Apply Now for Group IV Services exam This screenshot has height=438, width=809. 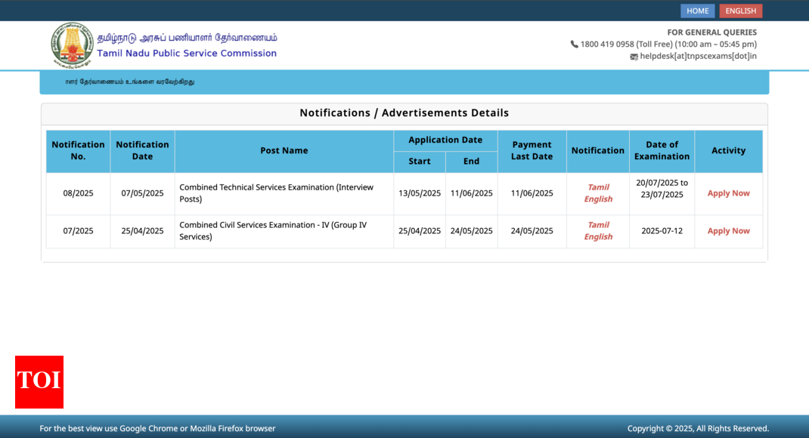tap(728, 231)
